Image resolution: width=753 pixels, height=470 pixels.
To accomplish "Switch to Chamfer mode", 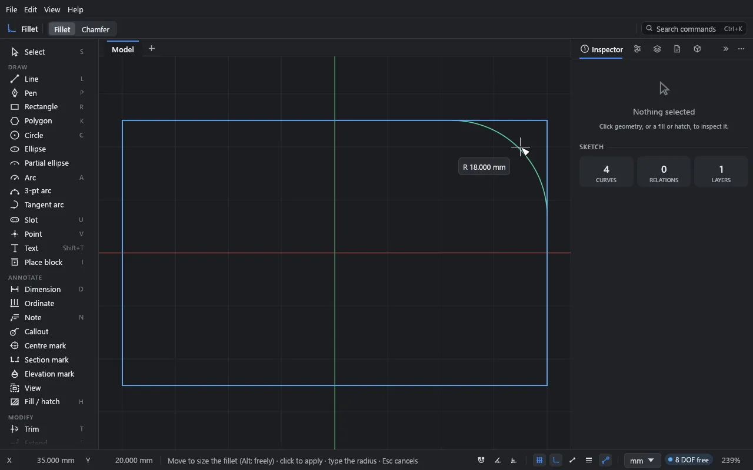I will tap(95, 29).
